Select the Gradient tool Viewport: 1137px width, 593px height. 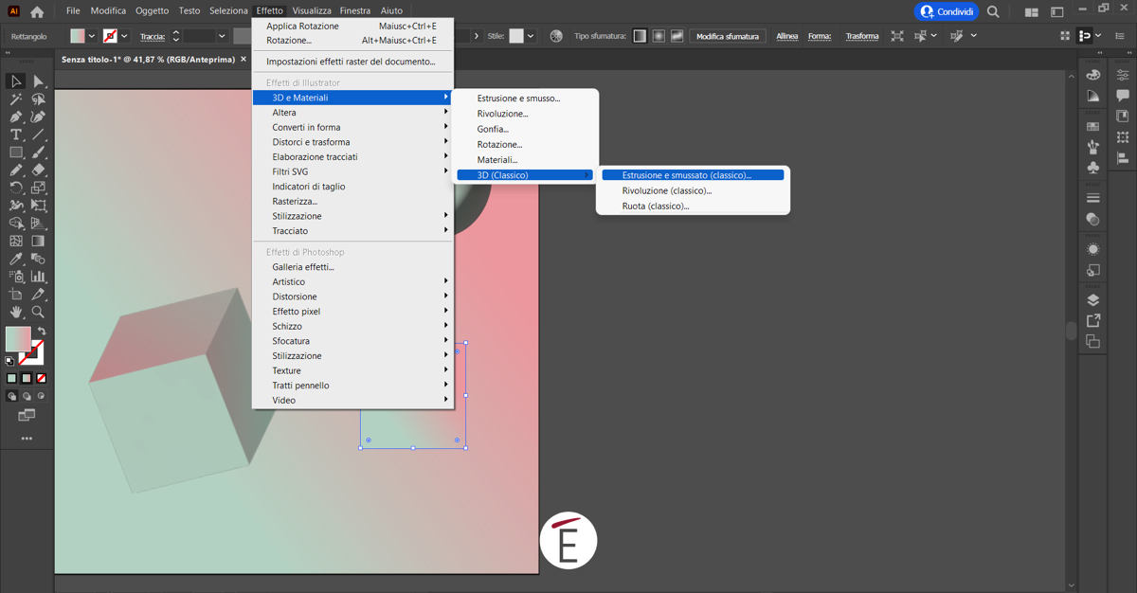click(x=38, y=241)
